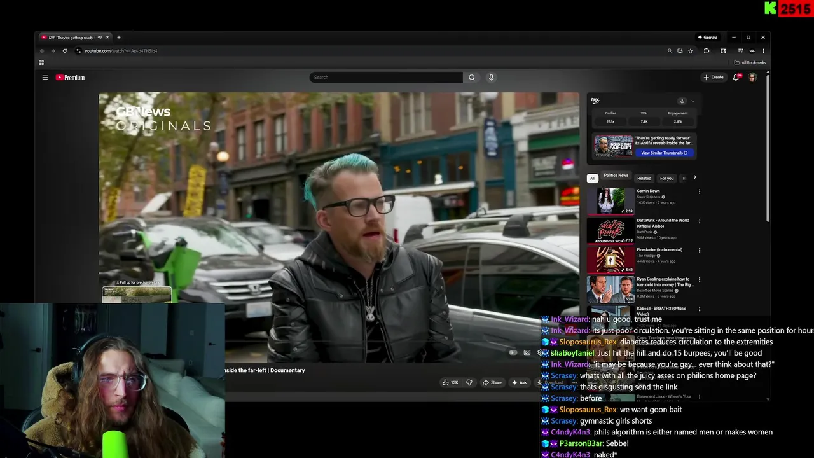Click Engagement 2.6% stat value

(678, 121)
